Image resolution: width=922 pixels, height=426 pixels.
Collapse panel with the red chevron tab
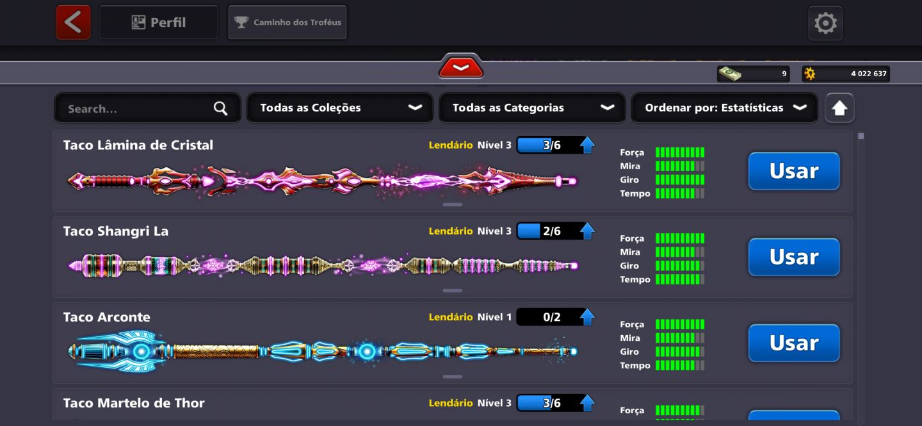point(460,67)
